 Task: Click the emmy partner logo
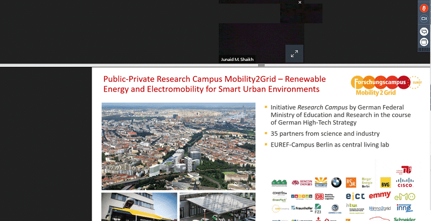380,195
